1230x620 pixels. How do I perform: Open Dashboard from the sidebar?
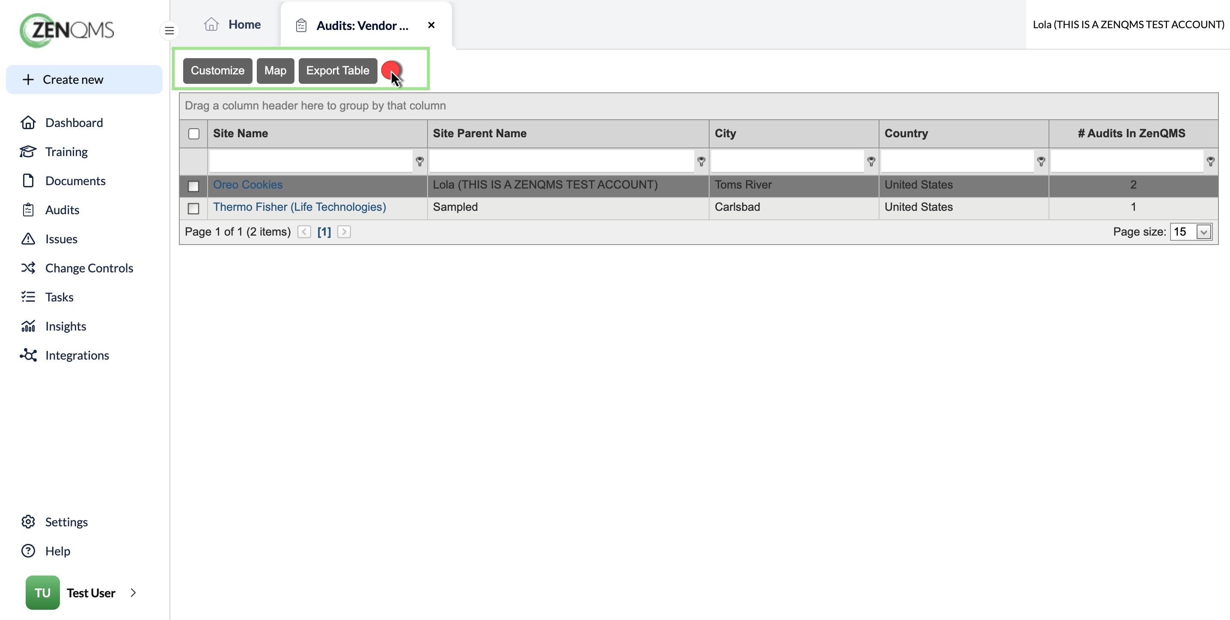pos(74,123)
